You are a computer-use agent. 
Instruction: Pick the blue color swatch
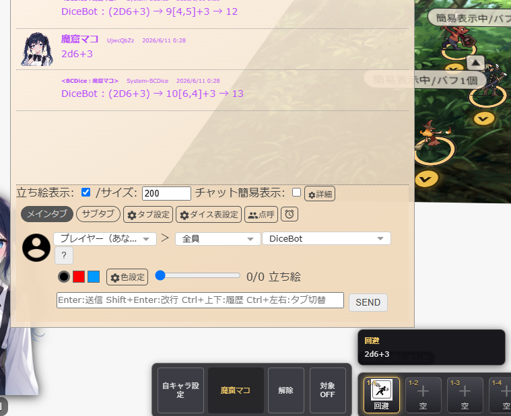pos(94,277)
